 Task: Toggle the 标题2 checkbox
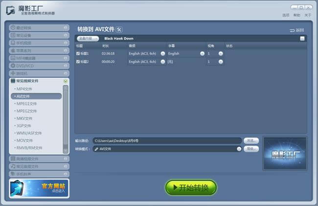point(78,62)
